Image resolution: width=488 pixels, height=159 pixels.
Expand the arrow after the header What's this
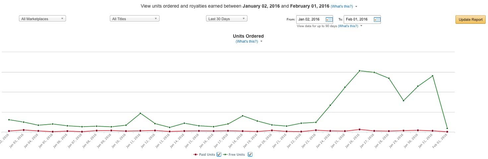click(356, 6)
